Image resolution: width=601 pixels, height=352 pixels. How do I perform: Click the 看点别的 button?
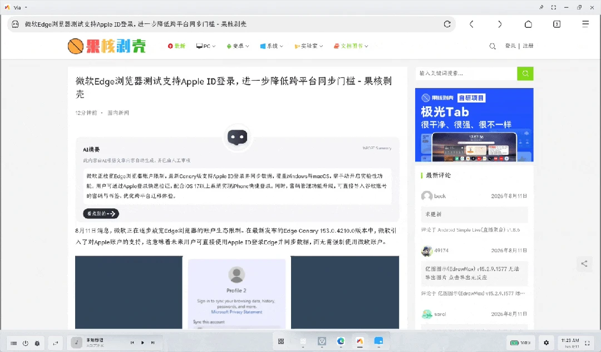[101, 213]
